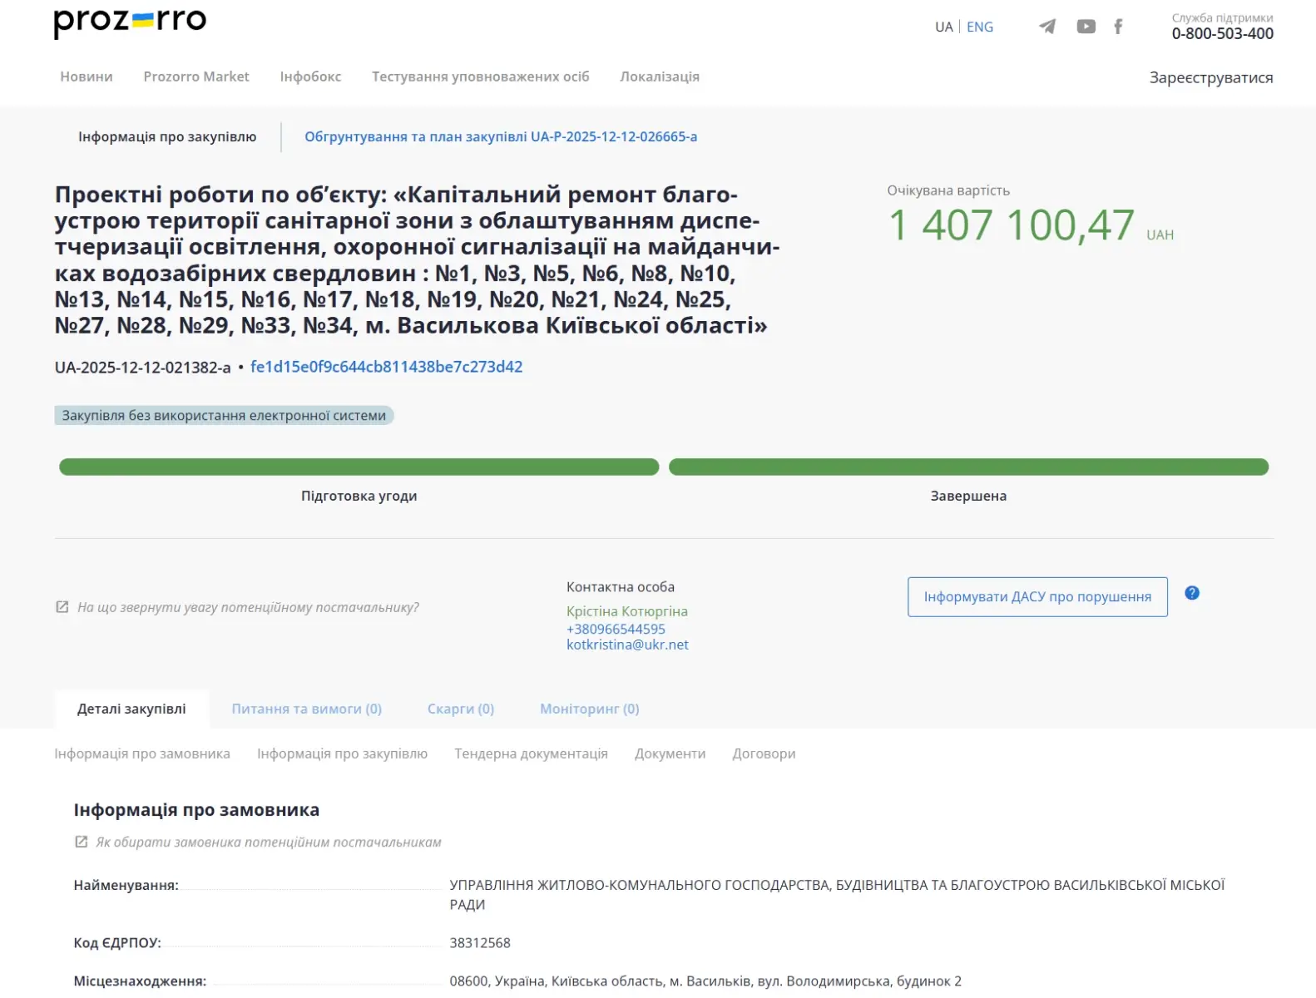Image resolution: width=1316 pixels, height=998 pixels.
Task: Click the tender ID UA-2025-12-12-021382-a
Action: [143, 368]
